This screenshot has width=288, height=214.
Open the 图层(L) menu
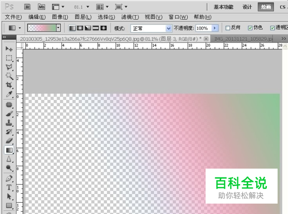point(83,17)
